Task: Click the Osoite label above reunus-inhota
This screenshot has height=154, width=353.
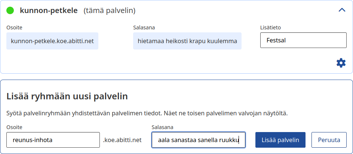Action: (x=14, y=127)
